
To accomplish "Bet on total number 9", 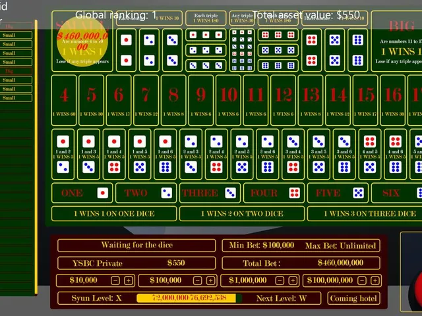I will coord(201,100).
